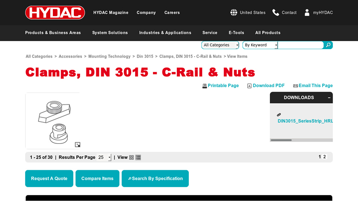The image size is (358, 201).
Task: Switch to grid view icon
Action: (132, 157)
